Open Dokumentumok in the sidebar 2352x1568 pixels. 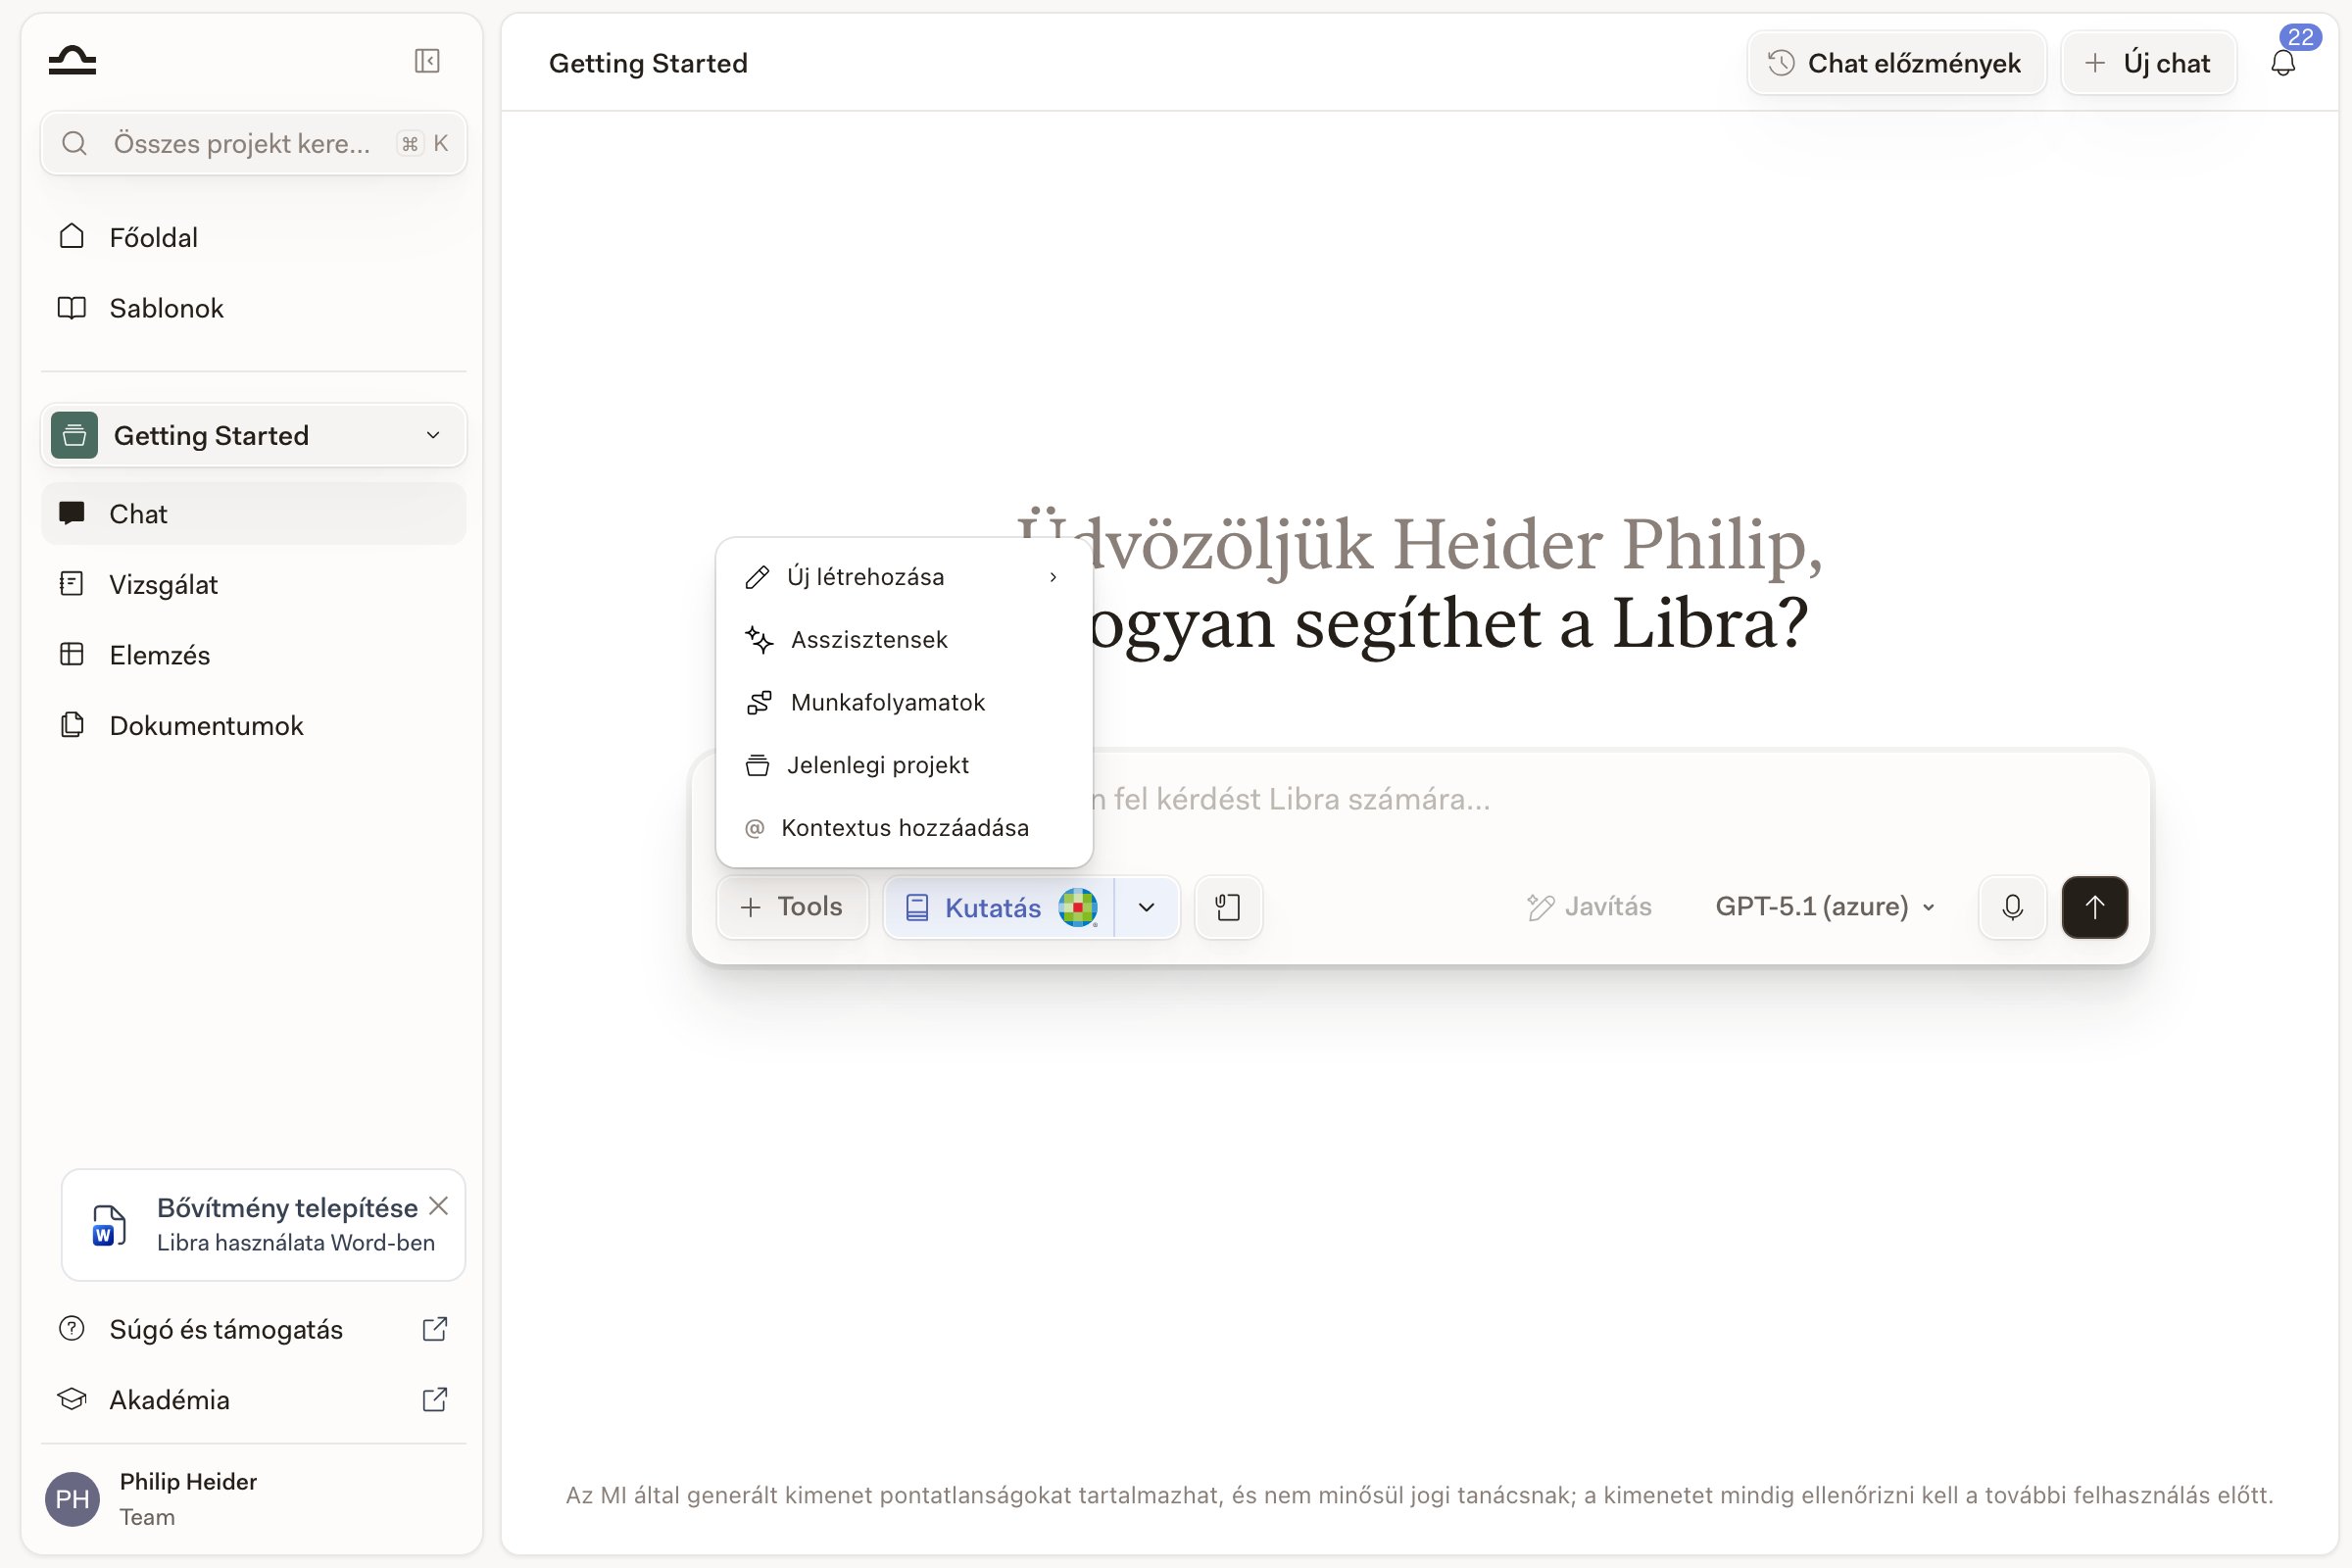(254, 725)
